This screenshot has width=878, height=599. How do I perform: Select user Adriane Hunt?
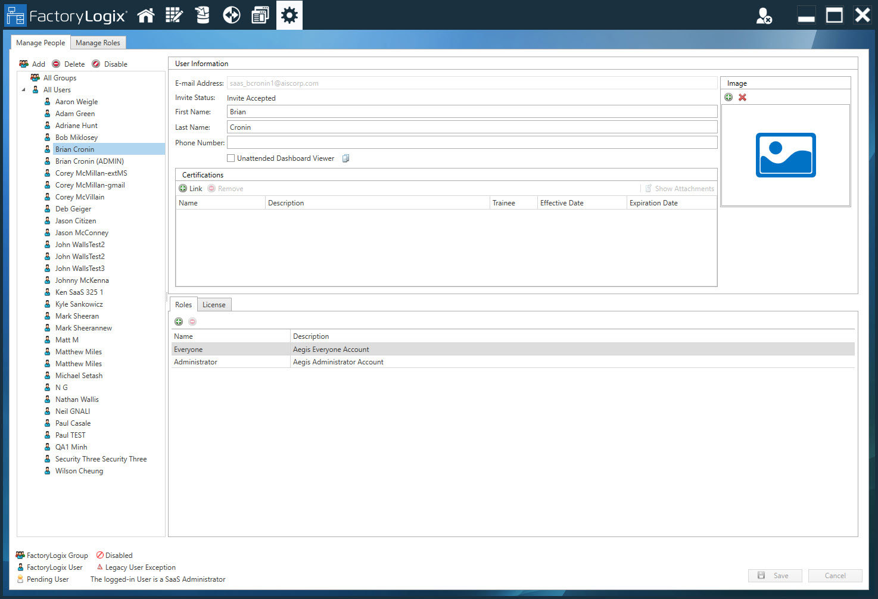pyautogui.click(x=76, y=126)
